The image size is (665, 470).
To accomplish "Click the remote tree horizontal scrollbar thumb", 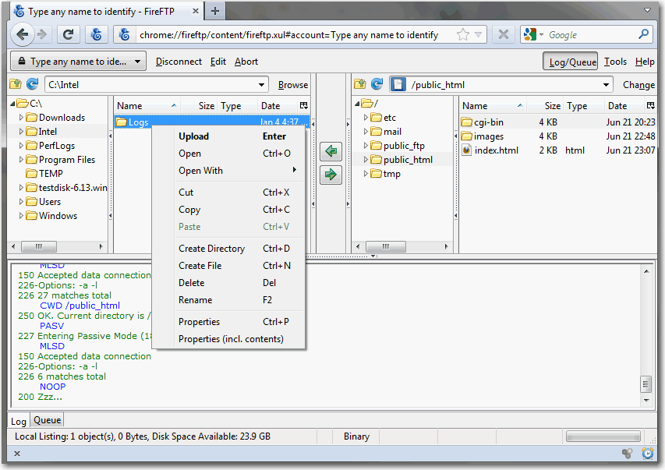I will (x=386, y=246).
